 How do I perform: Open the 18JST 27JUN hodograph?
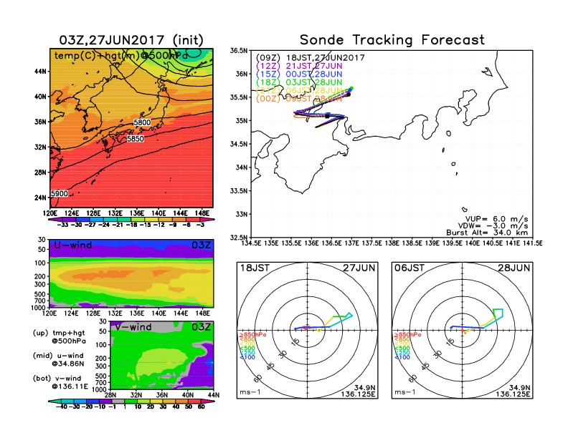point(308,330)
